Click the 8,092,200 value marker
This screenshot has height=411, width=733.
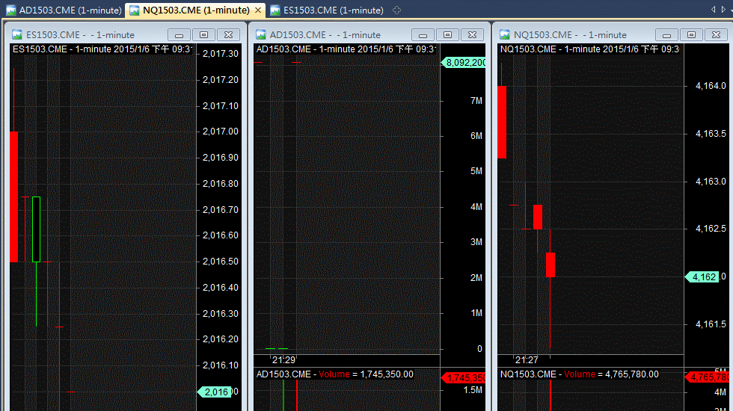[464, 63]
